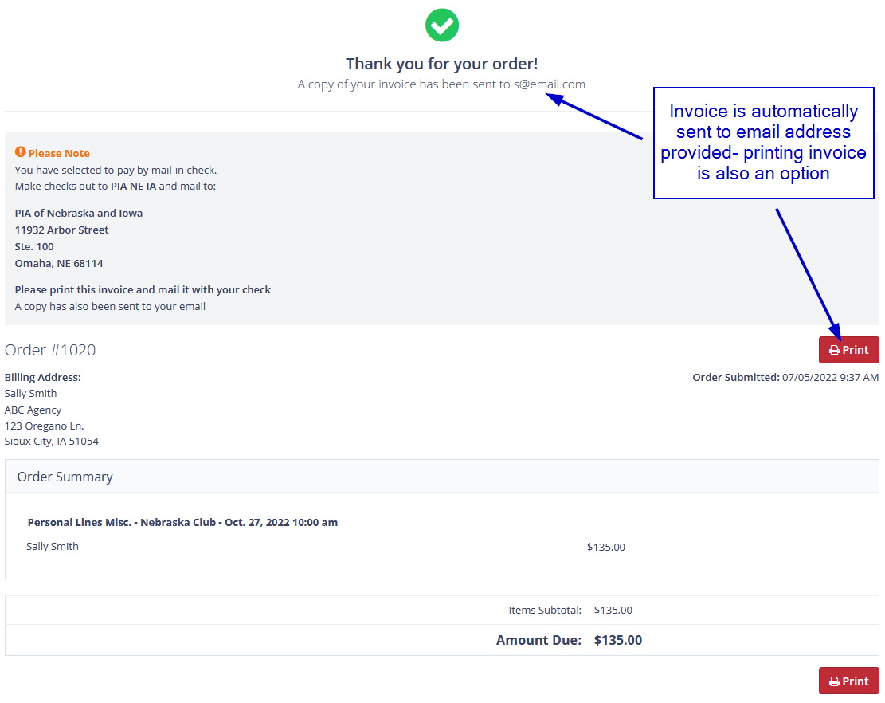Image resolution: width=885 pixels, height=703 pixels.
Task: Click the Thank you for your order heading
Action: tap(441, 64)
